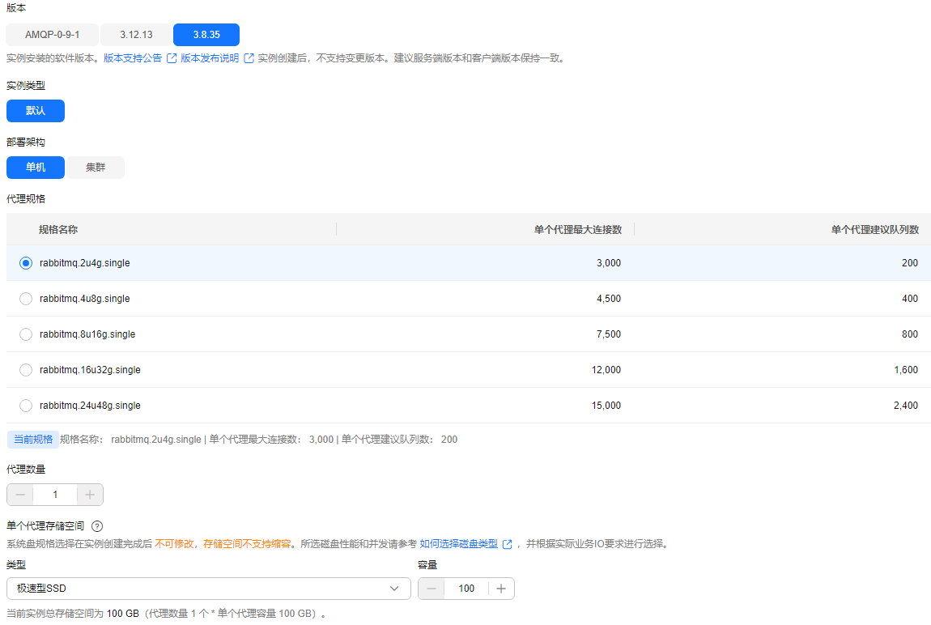Open the 如何选择磁盘类型 link
The image size is (931, 625).
coord(458,544)
